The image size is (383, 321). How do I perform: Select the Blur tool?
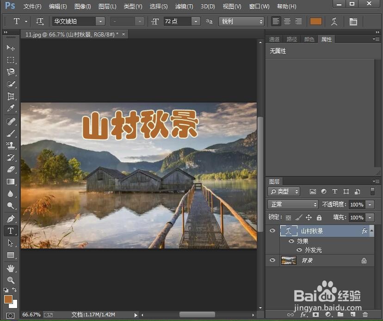pos(11,194)
